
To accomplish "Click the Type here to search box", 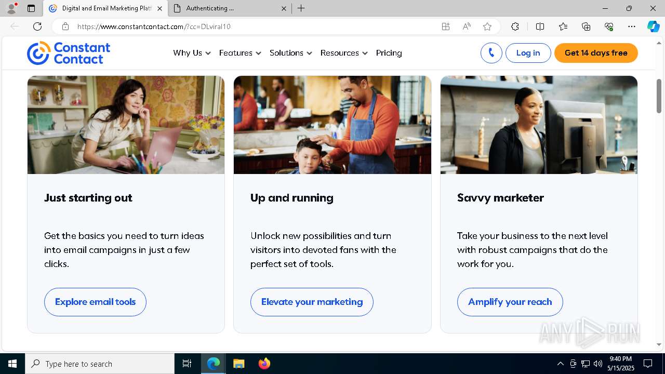I will (x=100, y=364).
